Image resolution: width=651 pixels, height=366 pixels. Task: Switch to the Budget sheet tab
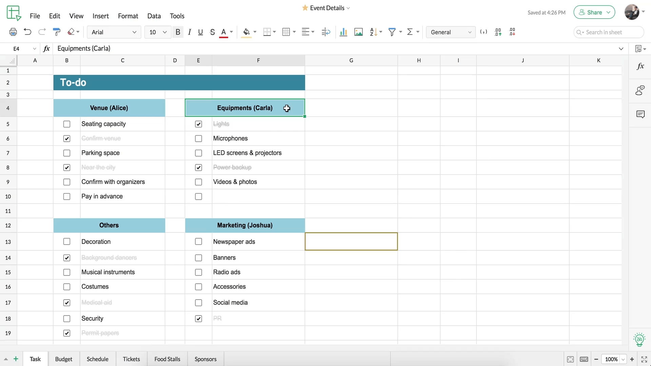click(64, 359)
